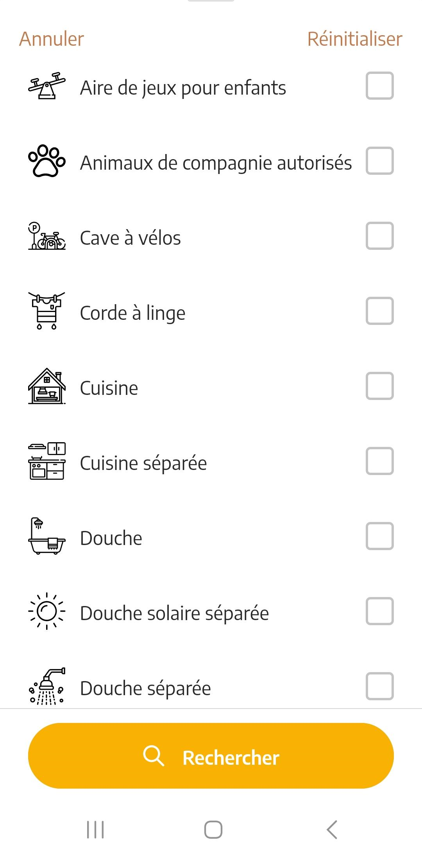Screen dimensions: 422x859
Task: Enable Animaux de compagnie autorisés checkbox
Action: pyautogui.click(x=379, y=161)
